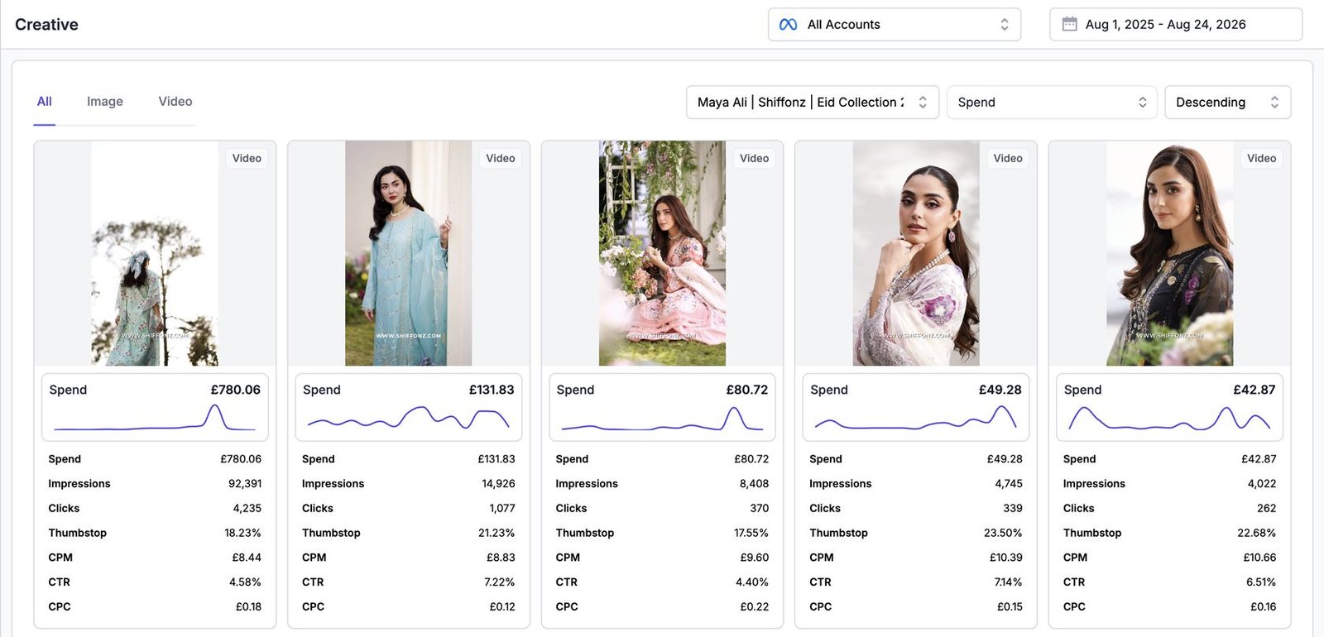Click the spend sparkline chart in the £780.06 card

pyautogui.click(x=155, y=418)
